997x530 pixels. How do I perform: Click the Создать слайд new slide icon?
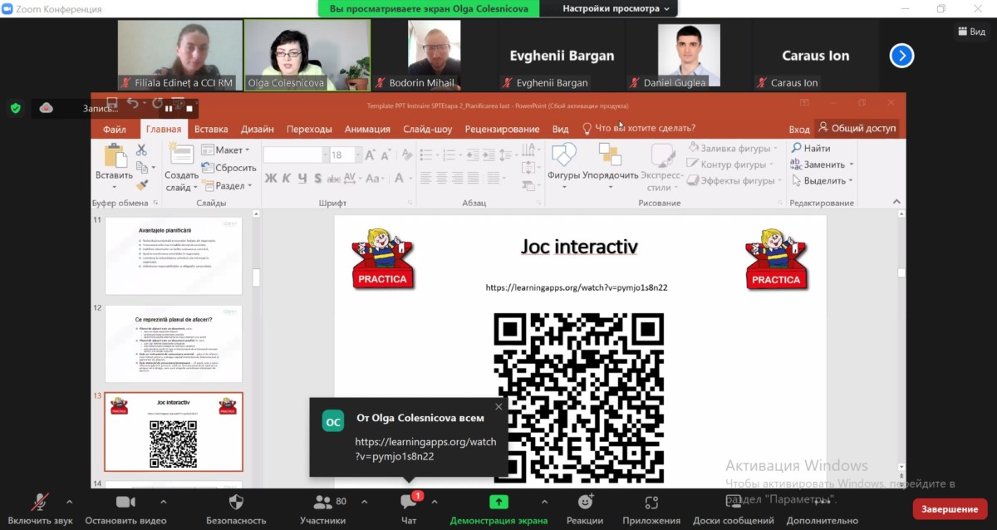click(x=181, y=154)
